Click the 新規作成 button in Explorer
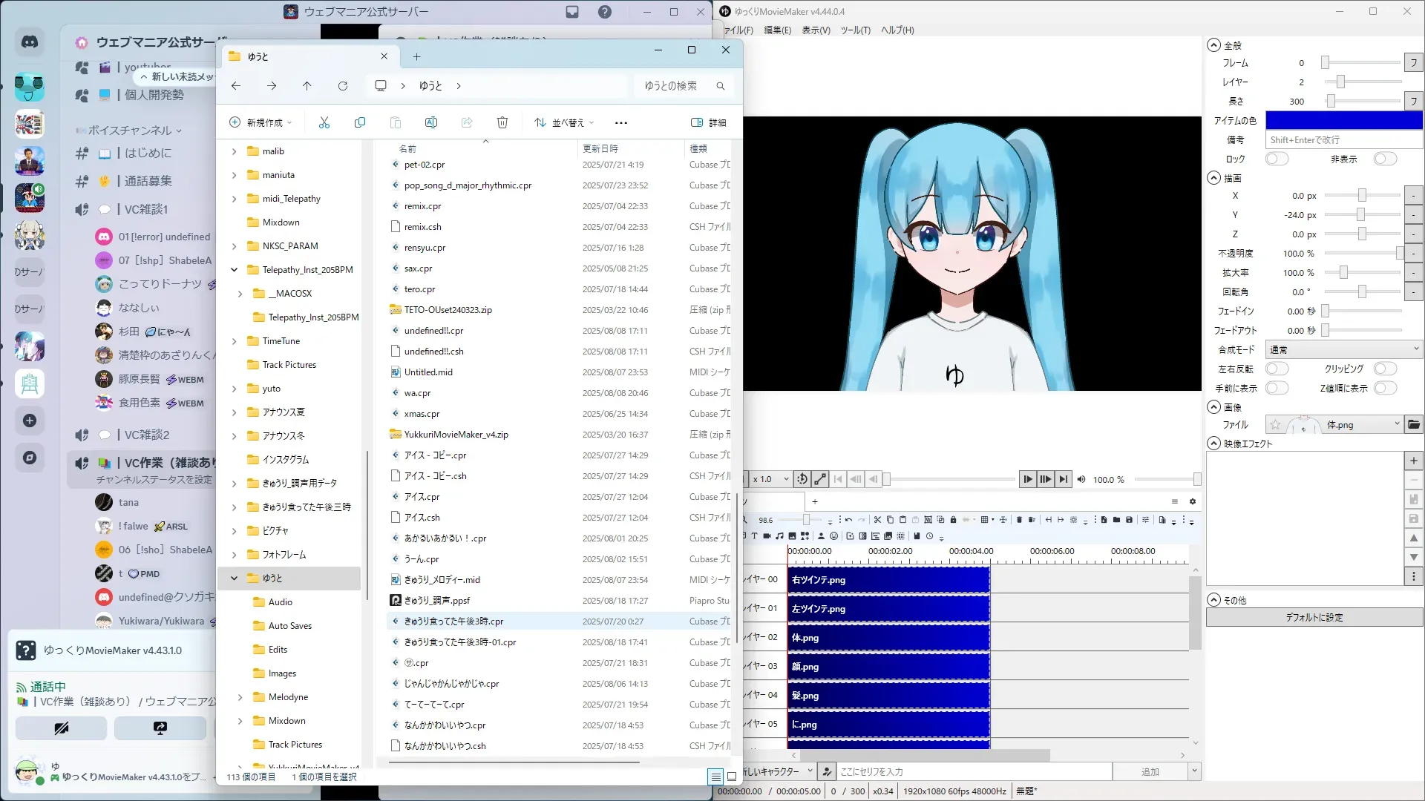The image size is (1425, 801). pos(261,122)
